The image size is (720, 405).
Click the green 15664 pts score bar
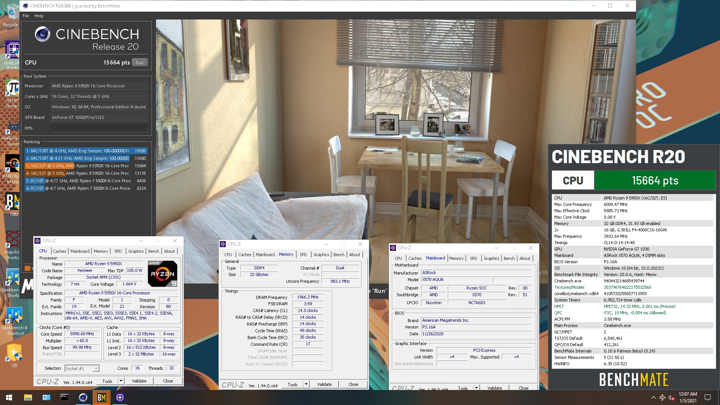tap(655, 180)
